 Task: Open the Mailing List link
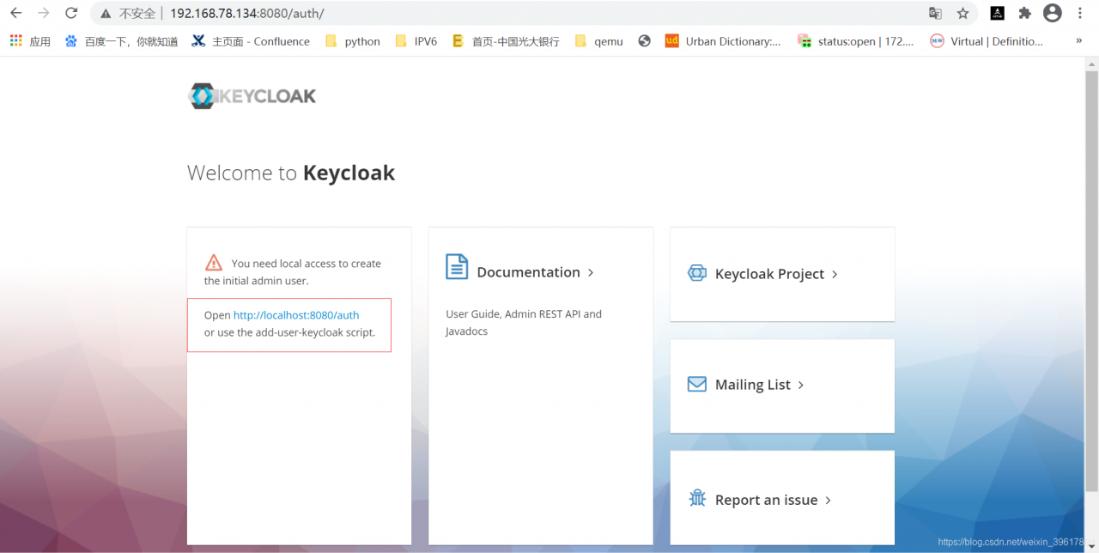(752, 385)
